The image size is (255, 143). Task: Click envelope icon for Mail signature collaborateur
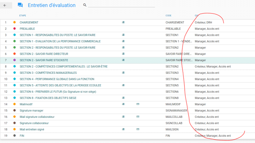click(138, 117)
